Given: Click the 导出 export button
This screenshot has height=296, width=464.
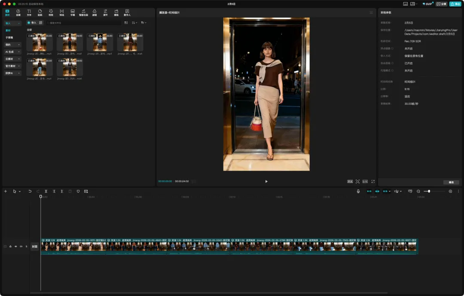Looking at the screenshot, I should (455, 4).
